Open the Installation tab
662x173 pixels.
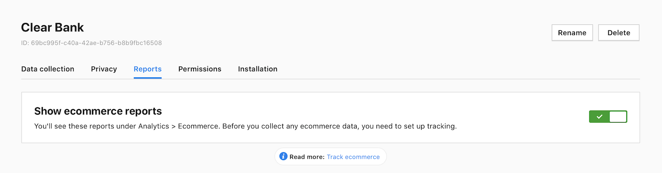click(x=258, y=69)
